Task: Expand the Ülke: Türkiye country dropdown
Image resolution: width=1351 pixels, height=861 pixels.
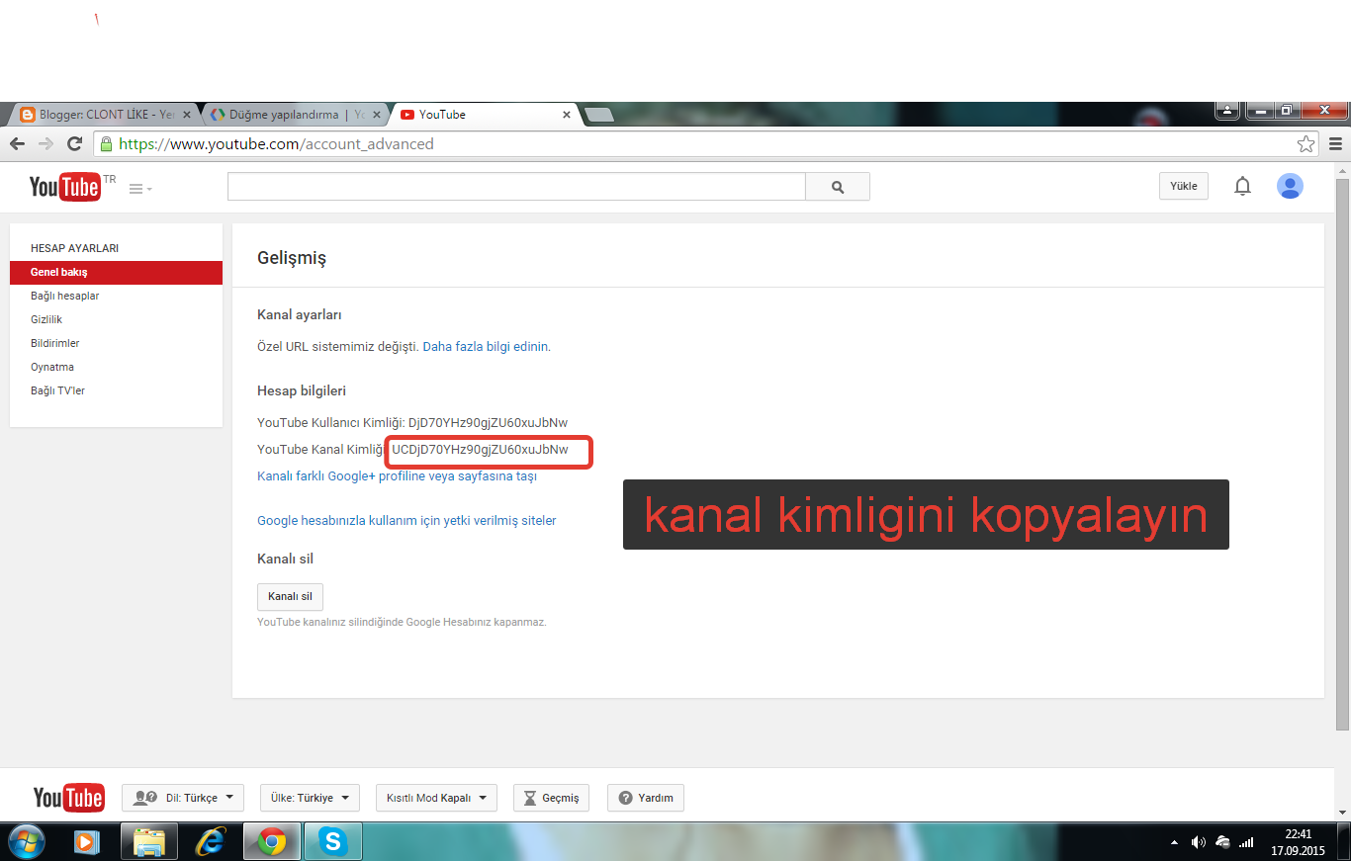Action: point(310,798)
